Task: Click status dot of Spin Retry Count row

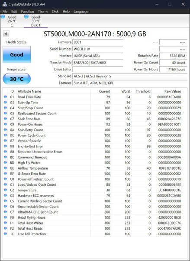Action: [5, 130]
